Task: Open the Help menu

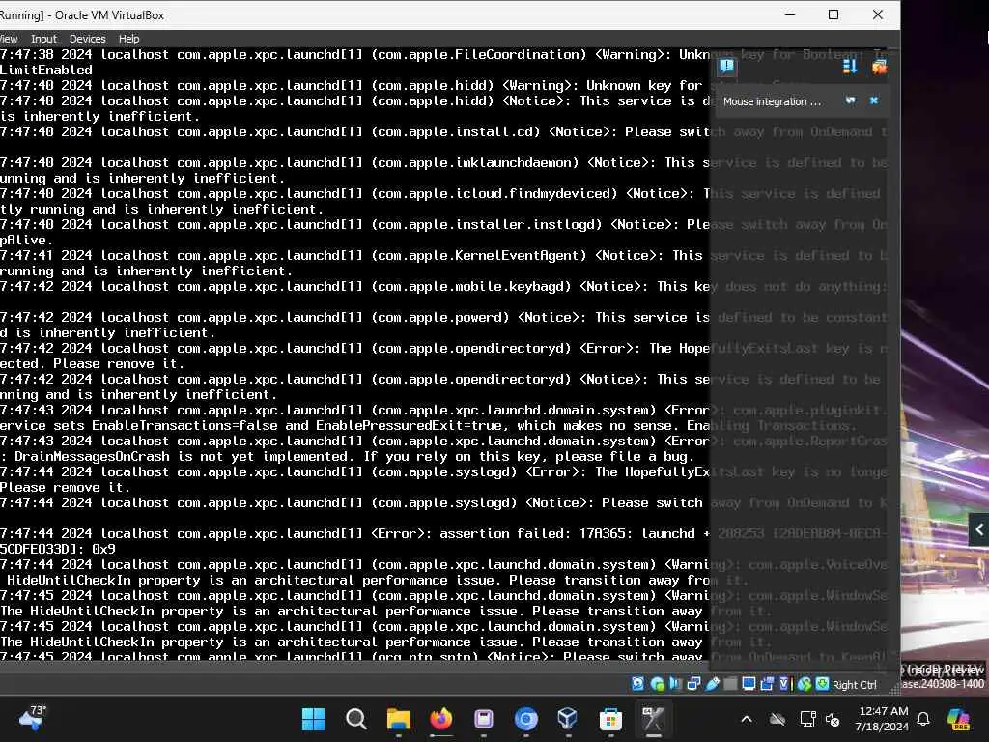Action: pyautogui.click(x=128, y=39)
